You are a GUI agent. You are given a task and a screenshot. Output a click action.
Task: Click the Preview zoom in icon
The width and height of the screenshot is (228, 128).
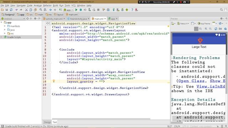(x=206, y=29)
